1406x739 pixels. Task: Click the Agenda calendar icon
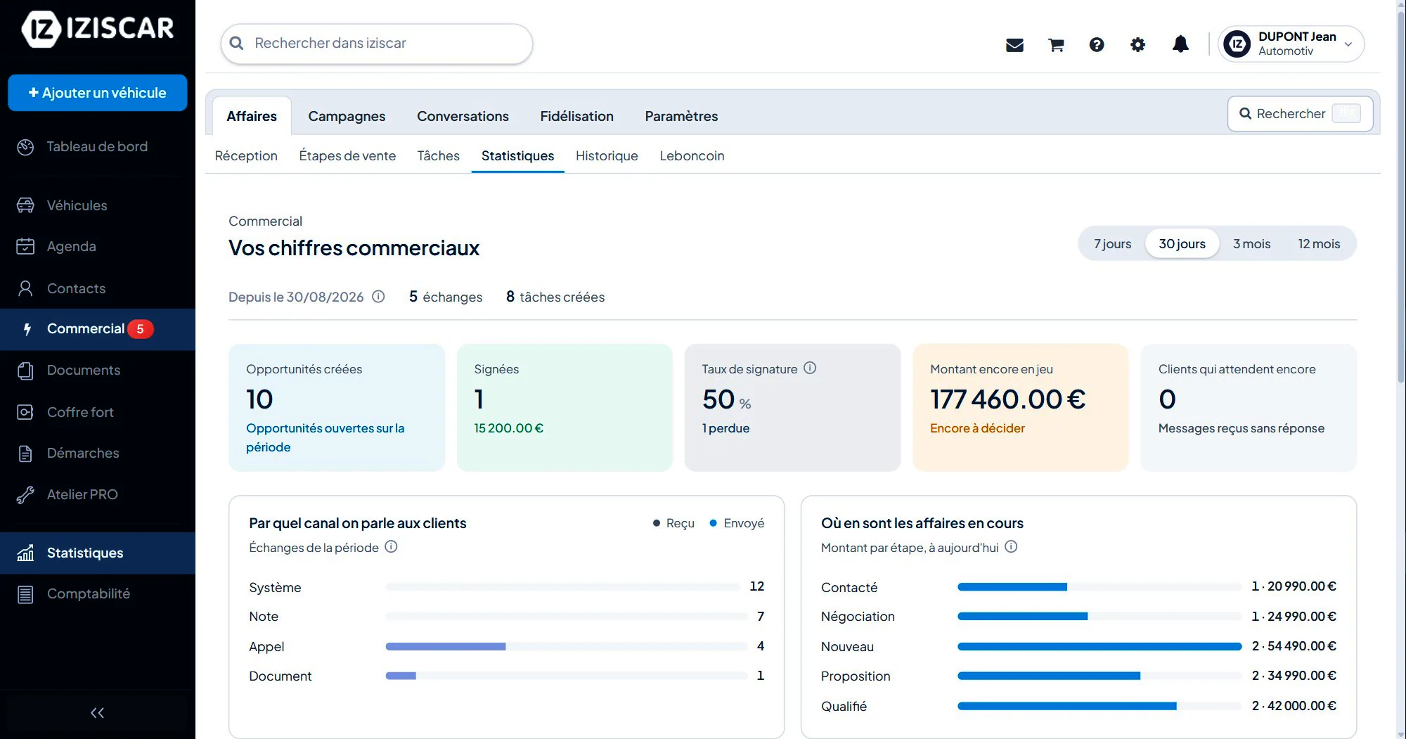(25, 246)
